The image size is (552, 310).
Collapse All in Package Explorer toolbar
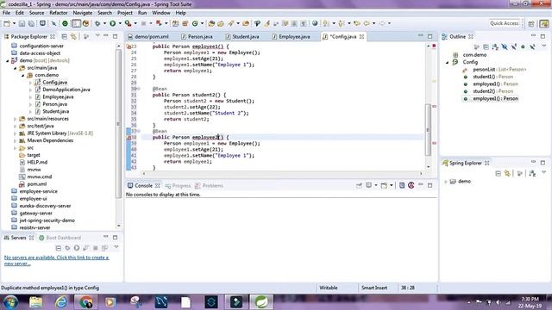click(65, 36)
